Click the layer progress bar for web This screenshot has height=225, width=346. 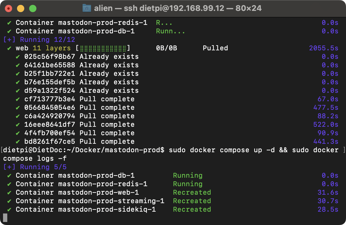tap(103, 48)
